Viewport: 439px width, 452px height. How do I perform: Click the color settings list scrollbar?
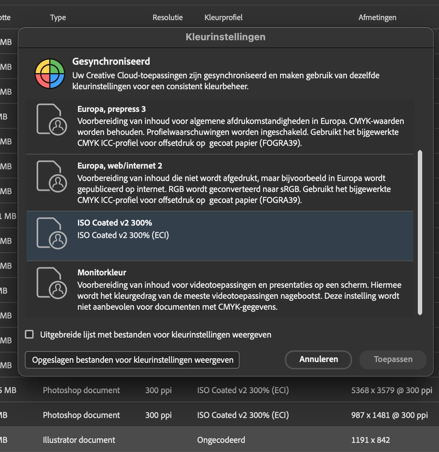(x=420, y=233)
